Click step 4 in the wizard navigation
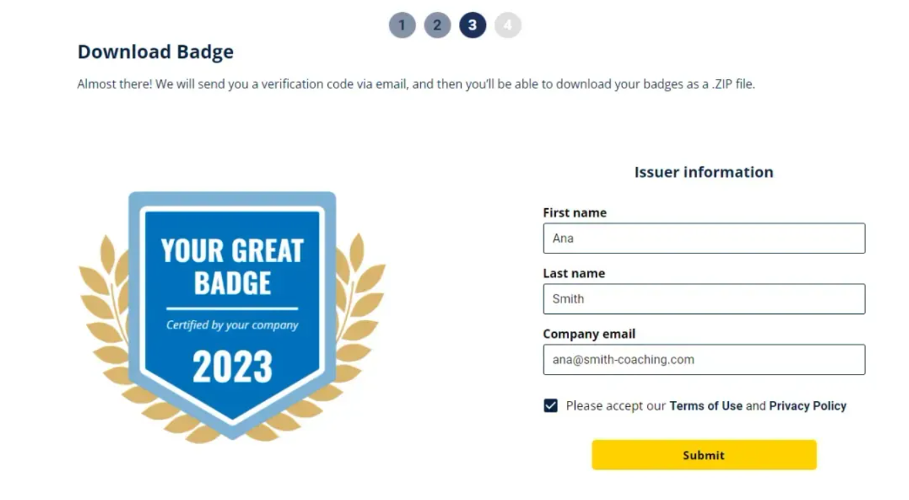The width and height of the screenshot is (909, 500). coord(507,25)
